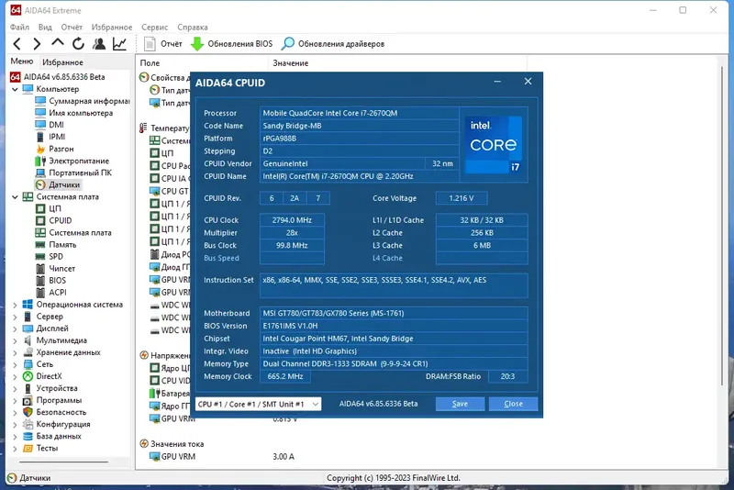734x490 pixels.
Task: Go back with the left arrow toolbar icon
Action: click(17, 44)
